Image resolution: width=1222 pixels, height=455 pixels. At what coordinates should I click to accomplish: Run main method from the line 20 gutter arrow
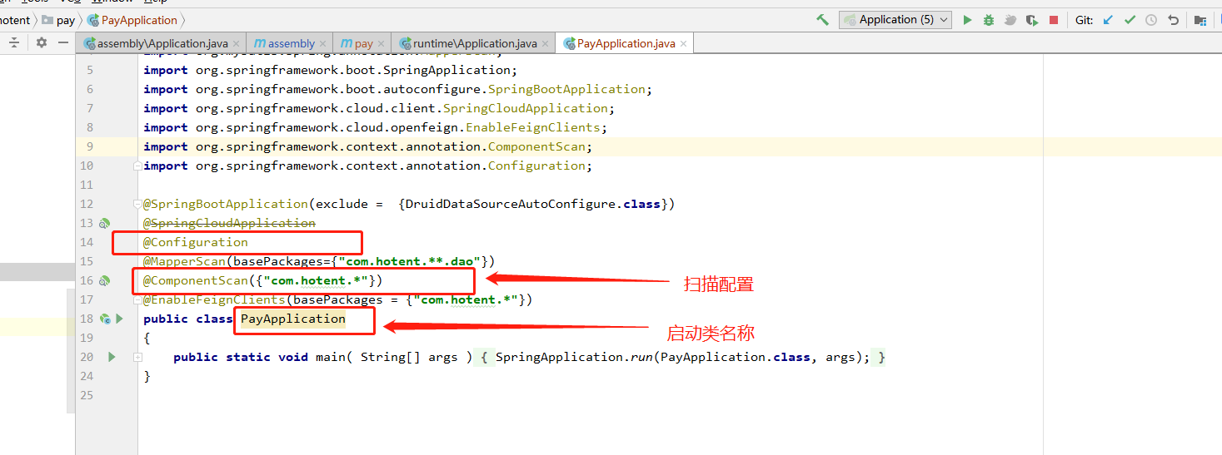point(112,357)
